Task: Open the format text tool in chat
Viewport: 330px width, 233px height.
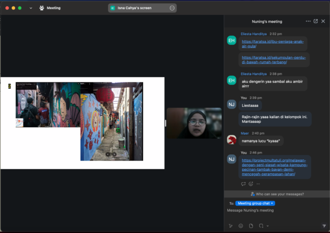Action: (230, 226)
